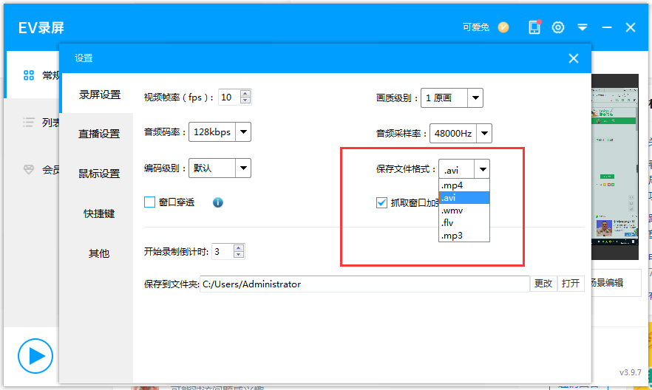Image resolution: width=652 pixels, height=390 pixels.
Task: Enable the 窗口穿透 checkbox
Action: coord(149,202)
